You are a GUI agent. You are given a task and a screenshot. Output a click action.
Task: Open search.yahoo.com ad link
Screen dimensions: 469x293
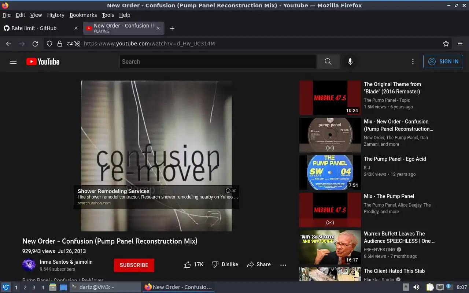coord(94,203)
